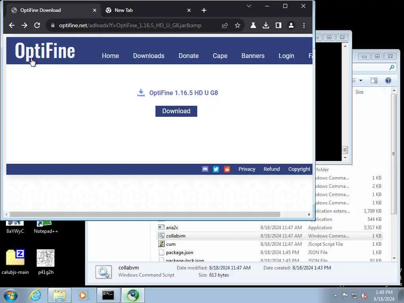This screenshot has height=303, width=404.
Task: Select the cum JScript file in Explorer
Action: click(171, 244)
